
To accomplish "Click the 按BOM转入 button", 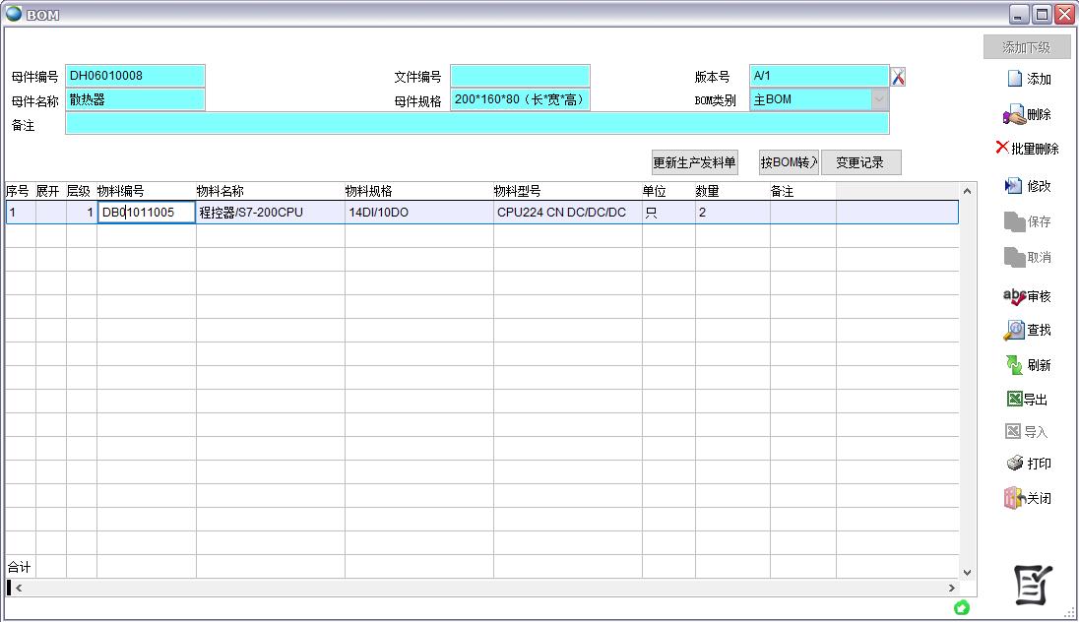I will [x=789, y=163].
